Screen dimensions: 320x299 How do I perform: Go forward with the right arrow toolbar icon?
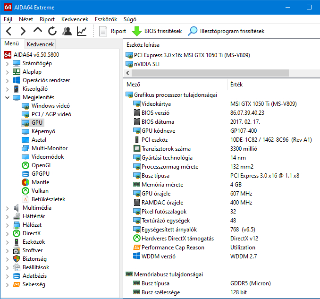tap(23, 31)
